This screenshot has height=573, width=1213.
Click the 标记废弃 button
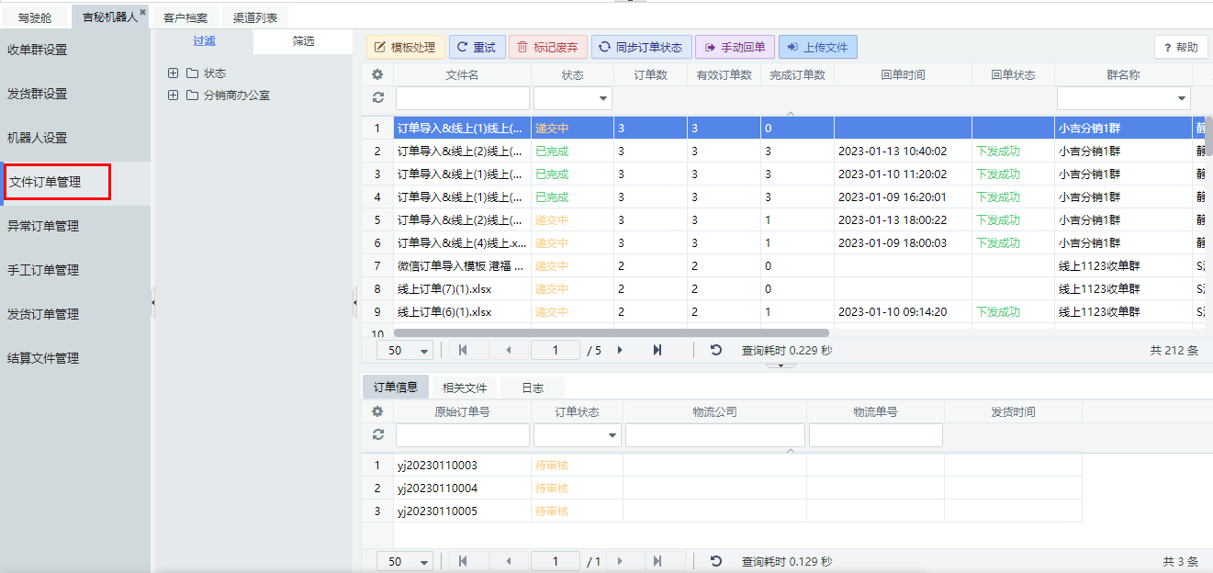(x=548, y=48)
